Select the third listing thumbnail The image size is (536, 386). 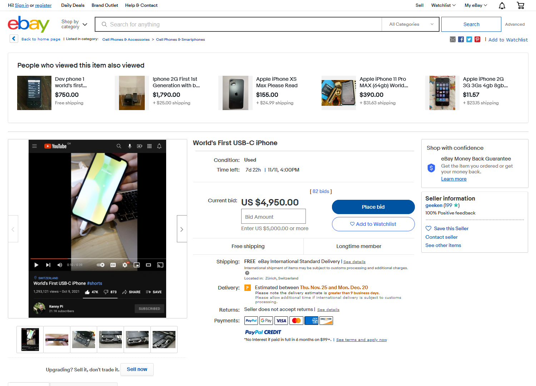tap(84, 340)
